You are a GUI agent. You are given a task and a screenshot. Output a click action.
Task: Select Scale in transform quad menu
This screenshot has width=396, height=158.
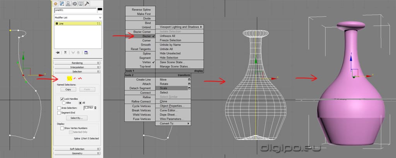point(172,88)
